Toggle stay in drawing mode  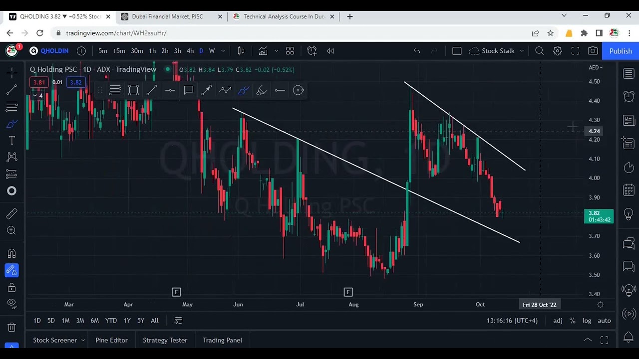(x=12, y=271)
